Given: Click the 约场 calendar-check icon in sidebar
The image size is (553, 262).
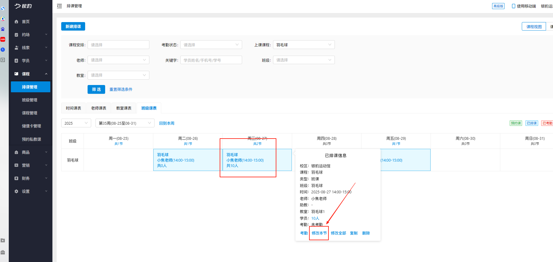Looking at the screenshot, I should [16, 35].
